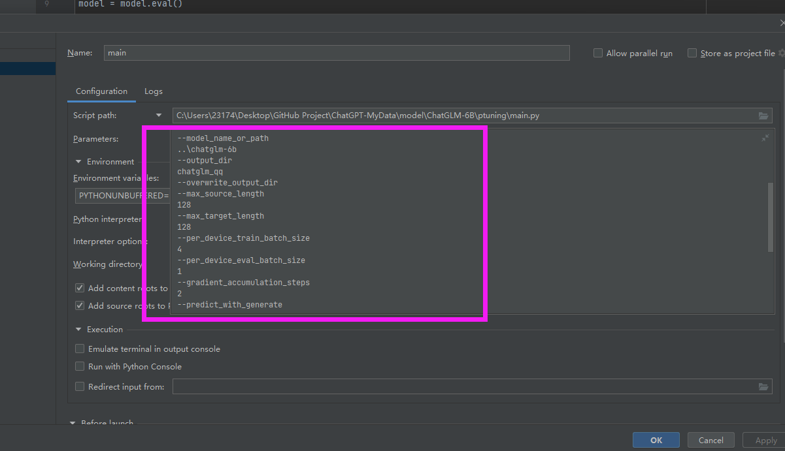Click the --predict_with_generate parameter line
Viewport: 785px width, 451px height.
[x=229, y=305]
